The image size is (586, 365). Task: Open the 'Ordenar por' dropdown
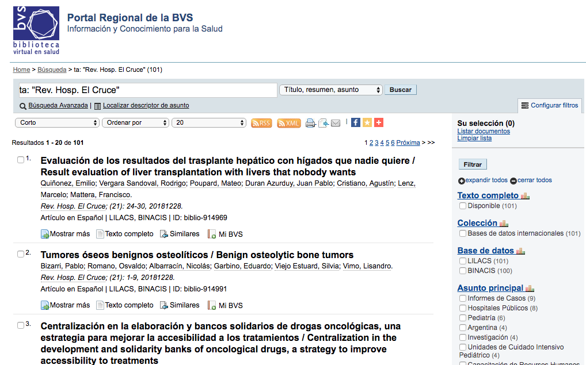point(135,123)
